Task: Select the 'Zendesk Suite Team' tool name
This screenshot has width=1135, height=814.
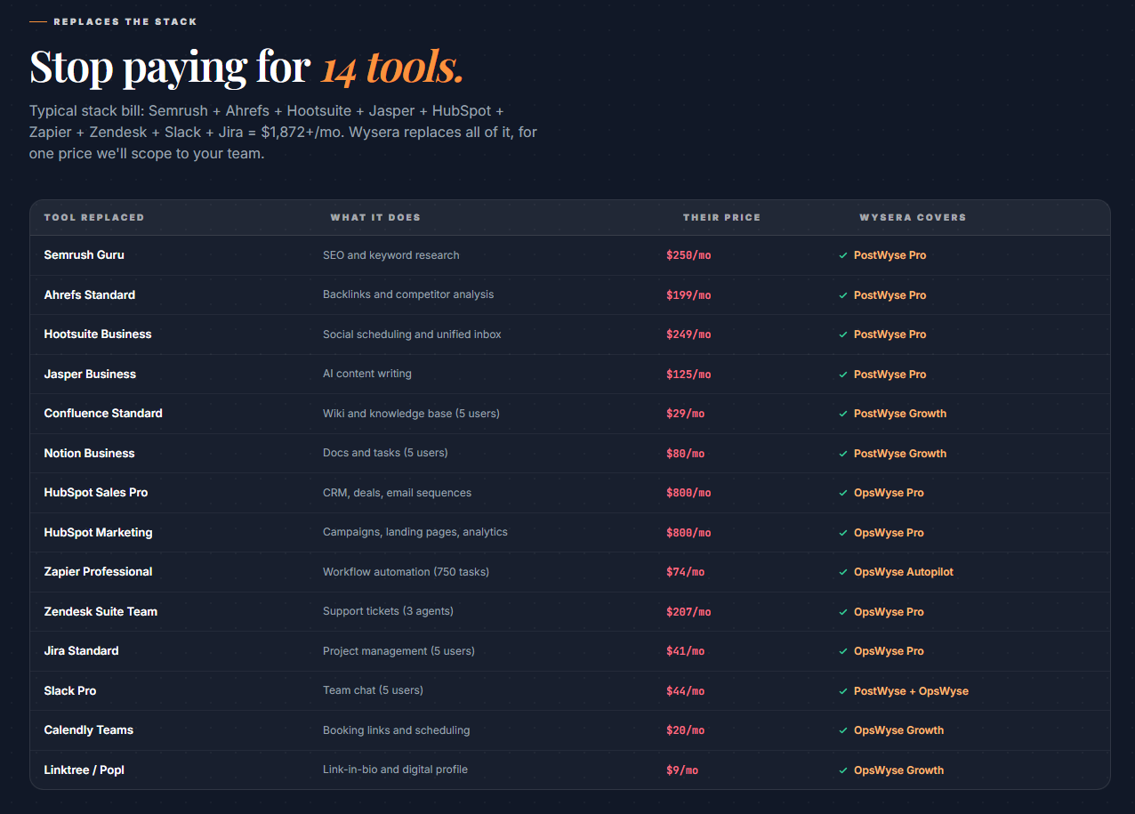Action: coord(101,611)
